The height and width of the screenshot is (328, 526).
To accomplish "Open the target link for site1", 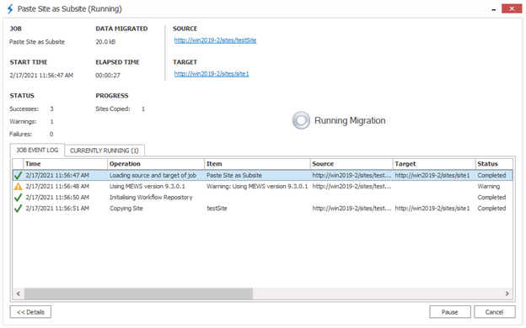I will 212,74.
